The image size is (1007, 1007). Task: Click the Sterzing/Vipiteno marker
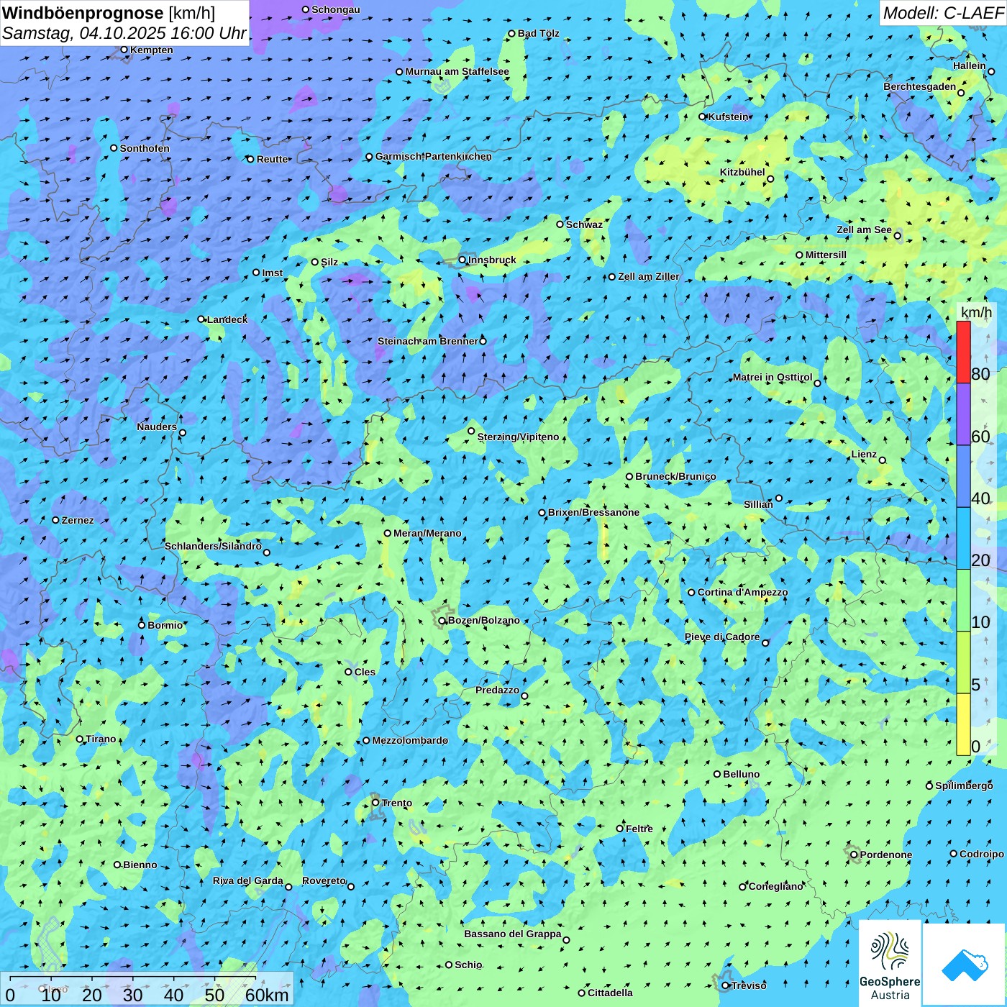(472, 431)
